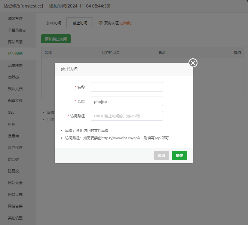Select 子目录绑定 from the sidebar
Viewport: 248px width, 225px height.
click(x=18, y=30)
